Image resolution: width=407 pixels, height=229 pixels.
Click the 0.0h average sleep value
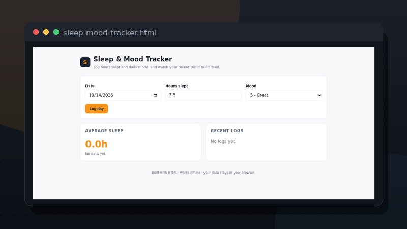click(96, 144)
